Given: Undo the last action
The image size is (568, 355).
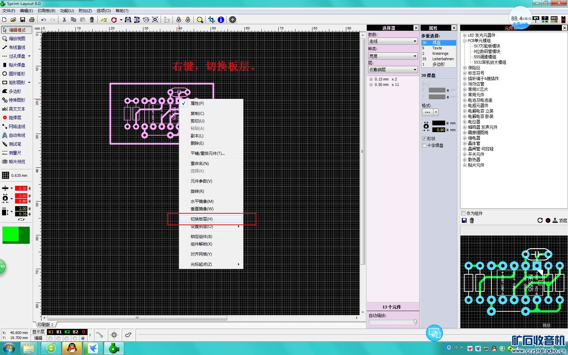Looking at the screenshot, I should pyautogui.click(x=44, y=20).
